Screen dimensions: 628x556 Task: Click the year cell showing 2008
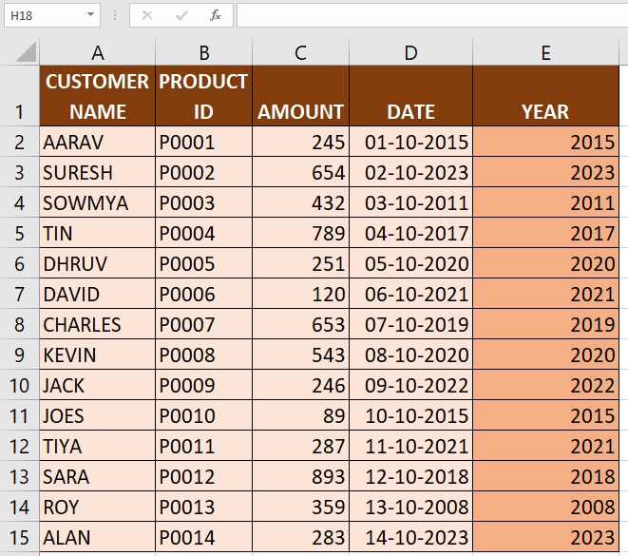(545, 508)
